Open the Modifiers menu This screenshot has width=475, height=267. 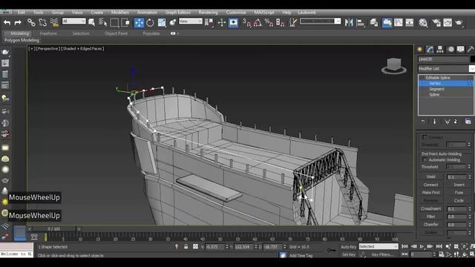120,13
